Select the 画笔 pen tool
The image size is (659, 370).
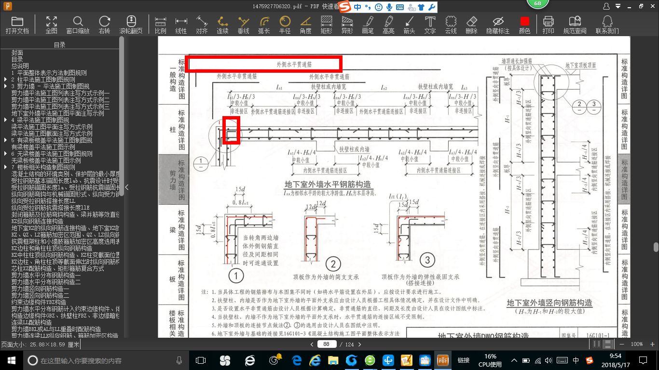368,25
